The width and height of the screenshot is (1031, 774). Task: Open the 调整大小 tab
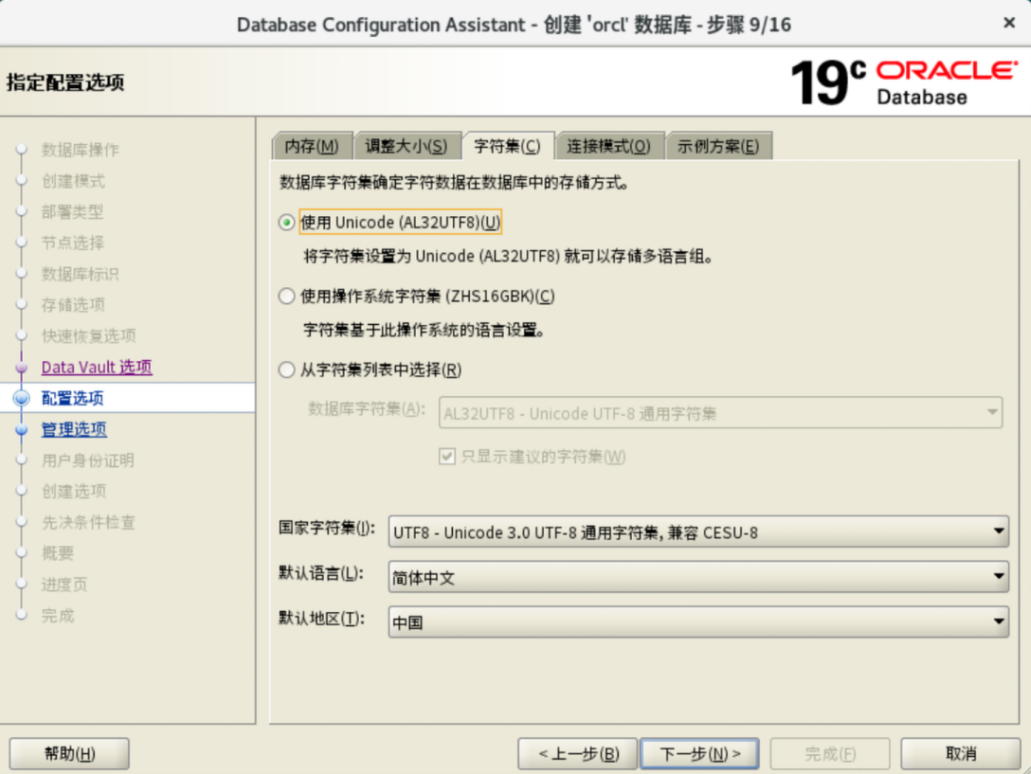tap(407, 146)
